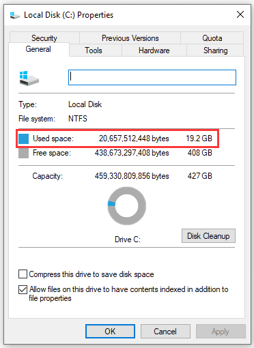254x348 pixels.
Task: Click the drive icon in the title bar
Action: point(15,16)
